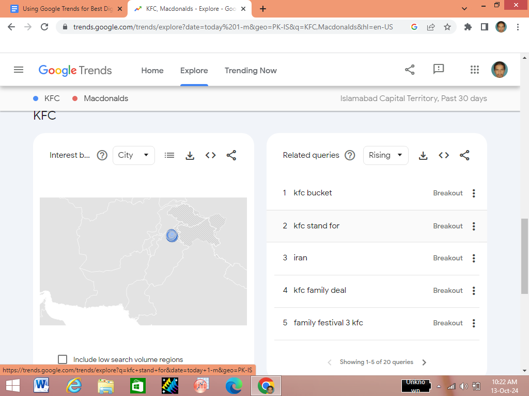The height and width of the screenshot is (396, 529).
Task: Get embed code for related queries
Action: coord(444,155)
